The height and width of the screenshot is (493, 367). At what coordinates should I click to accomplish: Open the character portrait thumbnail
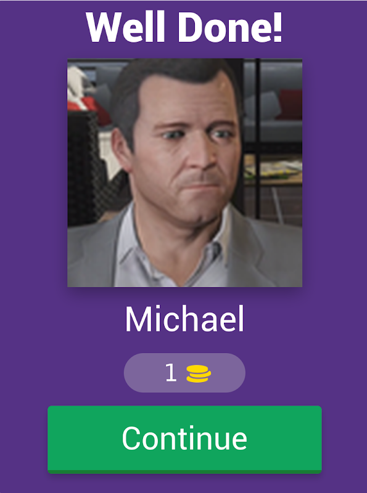185,173
